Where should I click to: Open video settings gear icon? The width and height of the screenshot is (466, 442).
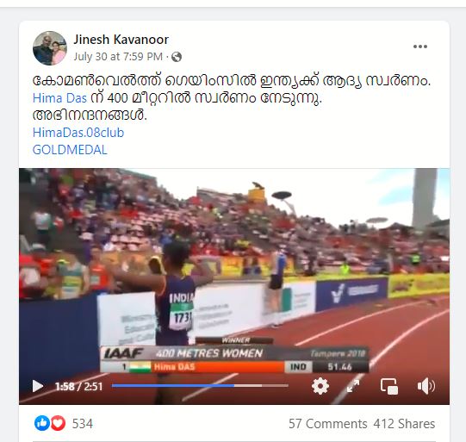[x=320, y=386]
